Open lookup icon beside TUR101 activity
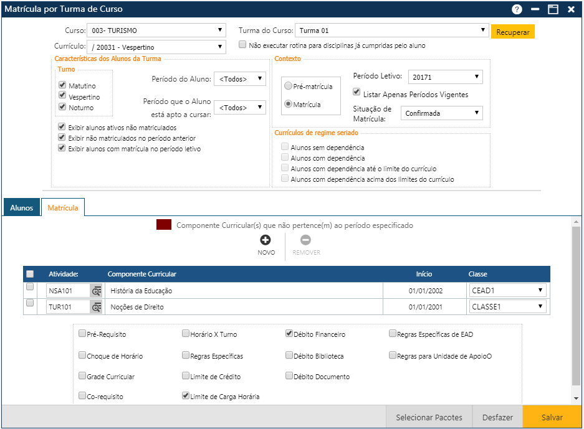584x429 pixels. (x=97, y=307)
